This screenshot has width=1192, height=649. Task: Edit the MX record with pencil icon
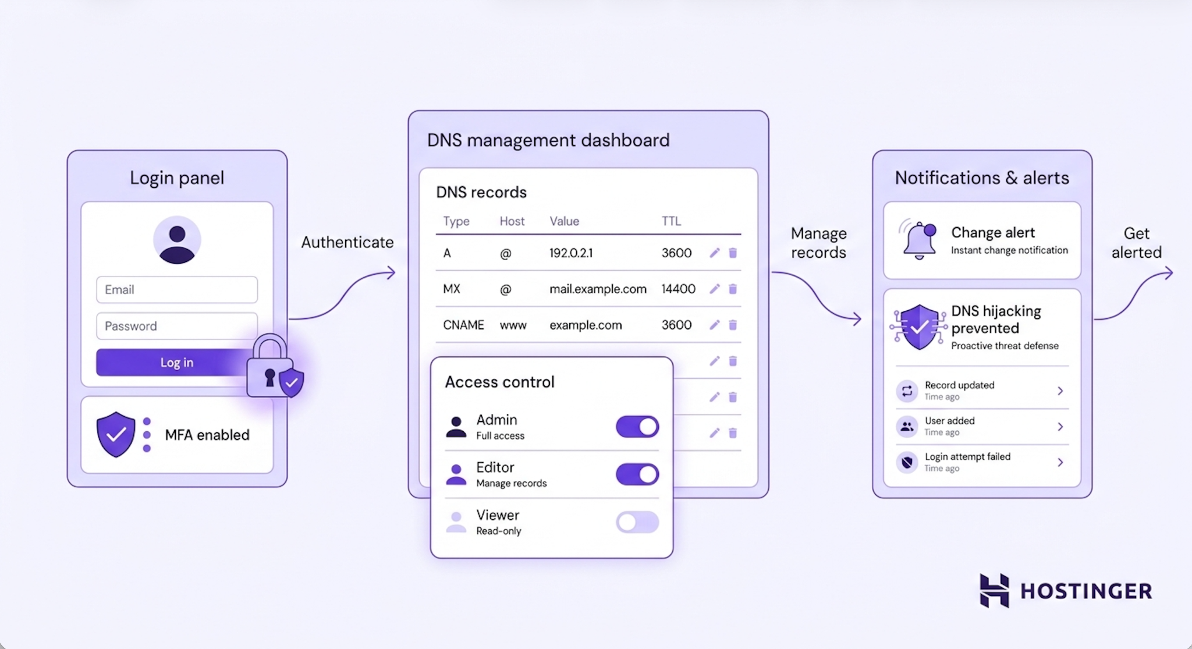click(715, 289)
